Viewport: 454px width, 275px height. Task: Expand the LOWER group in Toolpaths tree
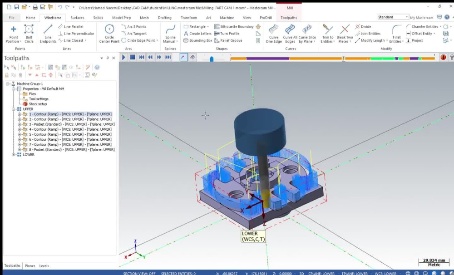pos(14,154)
